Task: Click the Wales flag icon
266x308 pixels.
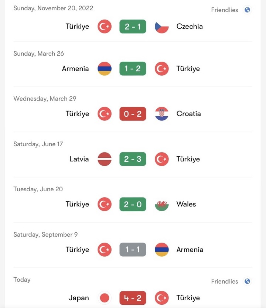Action: [161, 204]
